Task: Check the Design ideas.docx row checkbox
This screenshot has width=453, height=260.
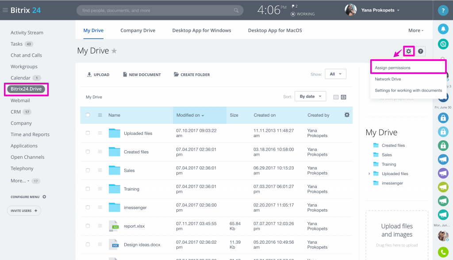Action: tap(88, 245)
